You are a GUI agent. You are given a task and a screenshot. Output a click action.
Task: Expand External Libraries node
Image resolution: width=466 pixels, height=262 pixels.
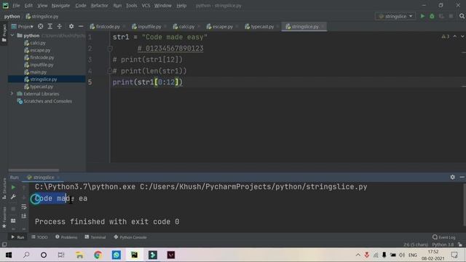[x=12, y=94]
